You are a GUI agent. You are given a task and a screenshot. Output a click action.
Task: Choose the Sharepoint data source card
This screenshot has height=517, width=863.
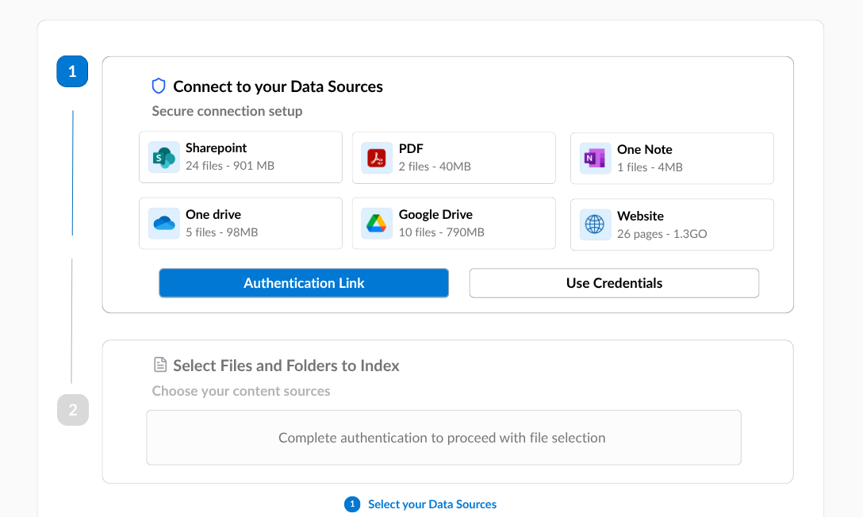pyautogui.click(x=240, y=157)
